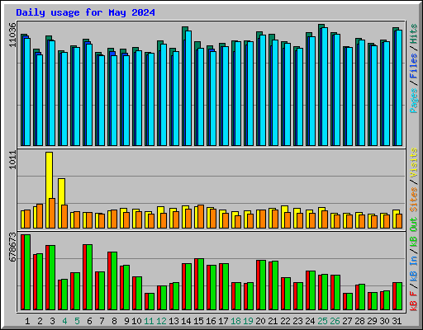Click the cyan pages bar for day 25

click(325, 87)
